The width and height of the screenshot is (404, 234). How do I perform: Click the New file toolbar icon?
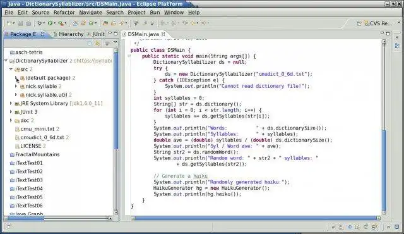[x=9, y=23]
